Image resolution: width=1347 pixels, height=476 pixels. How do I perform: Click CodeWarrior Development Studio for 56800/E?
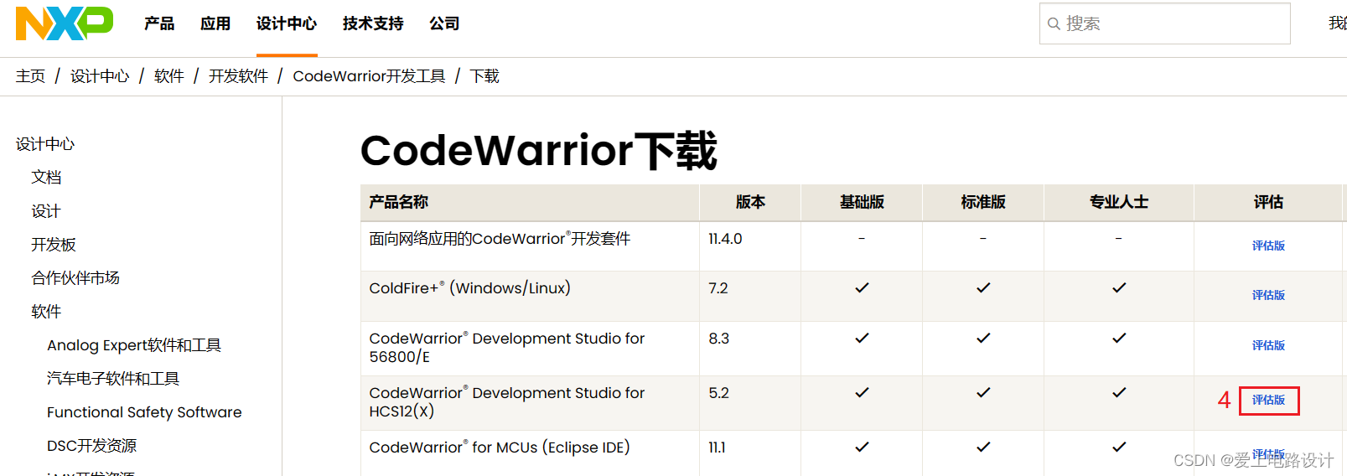[x=507, y=348]
